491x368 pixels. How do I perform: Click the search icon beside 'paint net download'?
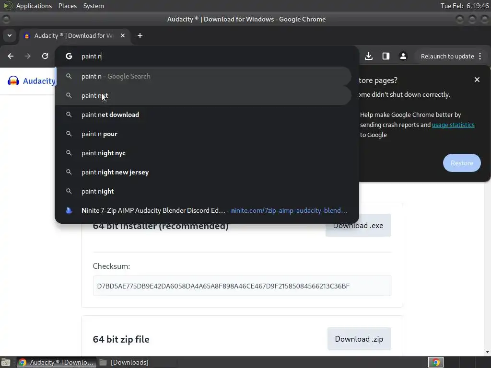(x=69, y=115)
